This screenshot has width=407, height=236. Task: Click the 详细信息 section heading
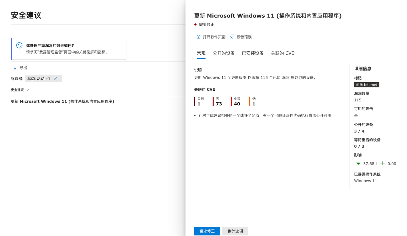[x=363, y=69]
